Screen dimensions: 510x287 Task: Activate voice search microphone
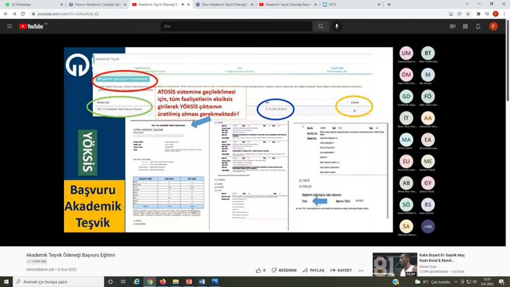[x=337, y=26]
